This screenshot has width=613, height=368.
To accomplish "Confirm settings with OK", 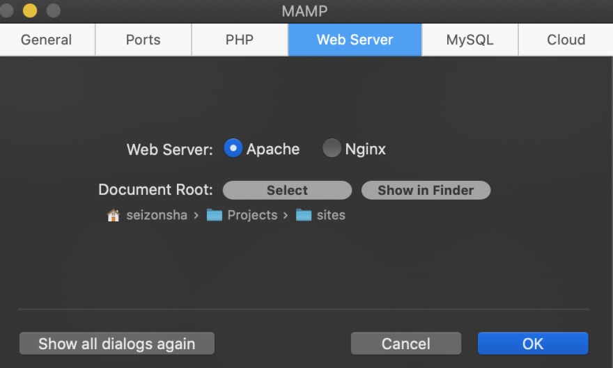I will [x=533, y=344].
